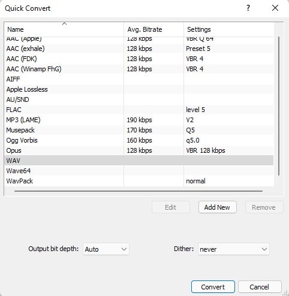Viewport: 289px width, 296px height.
Task: Open the Output bit depth dropdown
Action: [106, 249]
